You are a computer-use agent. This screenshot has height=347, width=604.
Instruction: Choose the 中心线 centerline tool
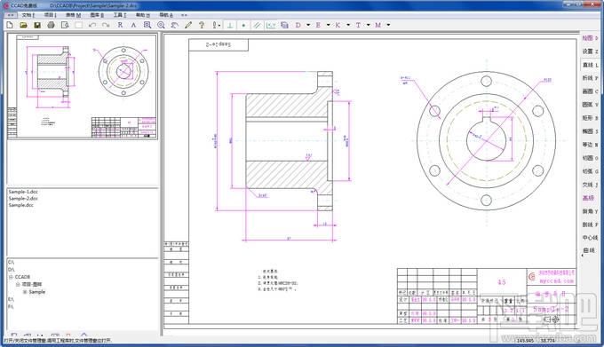590,238
